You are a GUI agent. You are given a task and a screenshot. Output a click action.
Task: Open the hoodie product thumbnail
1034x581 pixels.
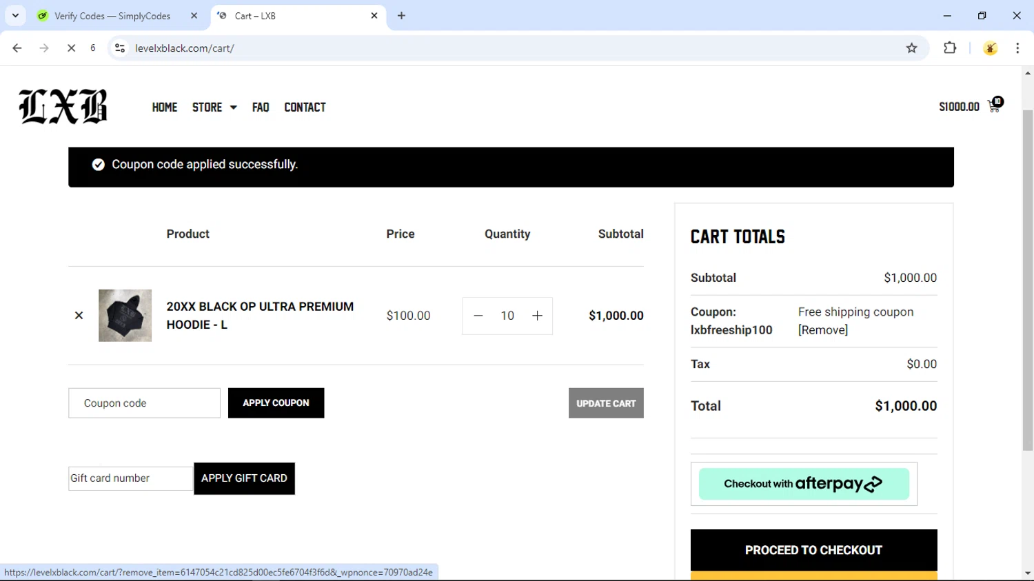(125, 316)
